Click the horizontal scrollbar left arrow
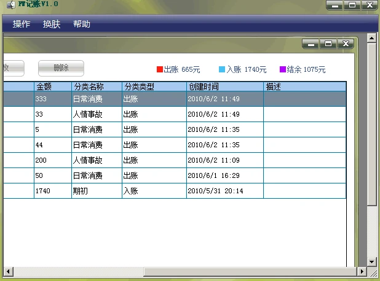380x281 pixels. pos(8,271)
